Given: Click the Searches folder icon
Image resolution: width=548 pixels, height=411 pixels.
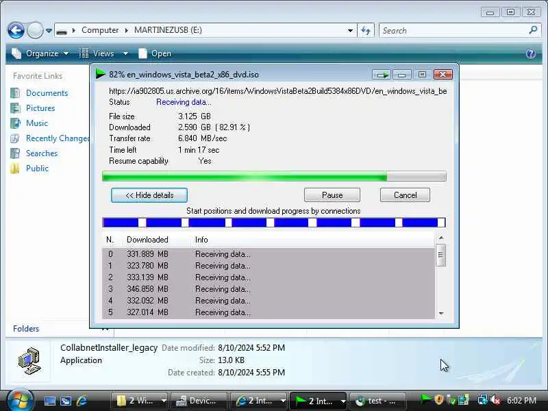Looking at the screenshot, I should pyautogui.click(x=15, y=153).
